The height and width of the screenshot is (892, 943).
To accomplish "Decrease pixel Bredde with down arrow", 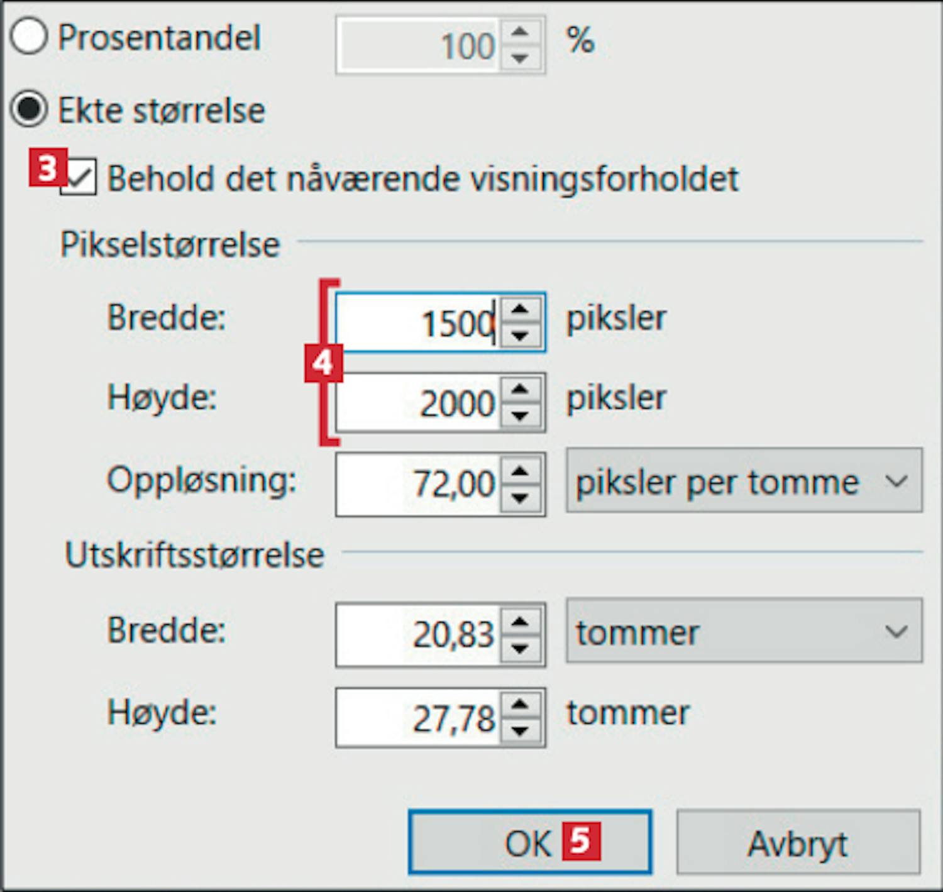I will (520, 335).
